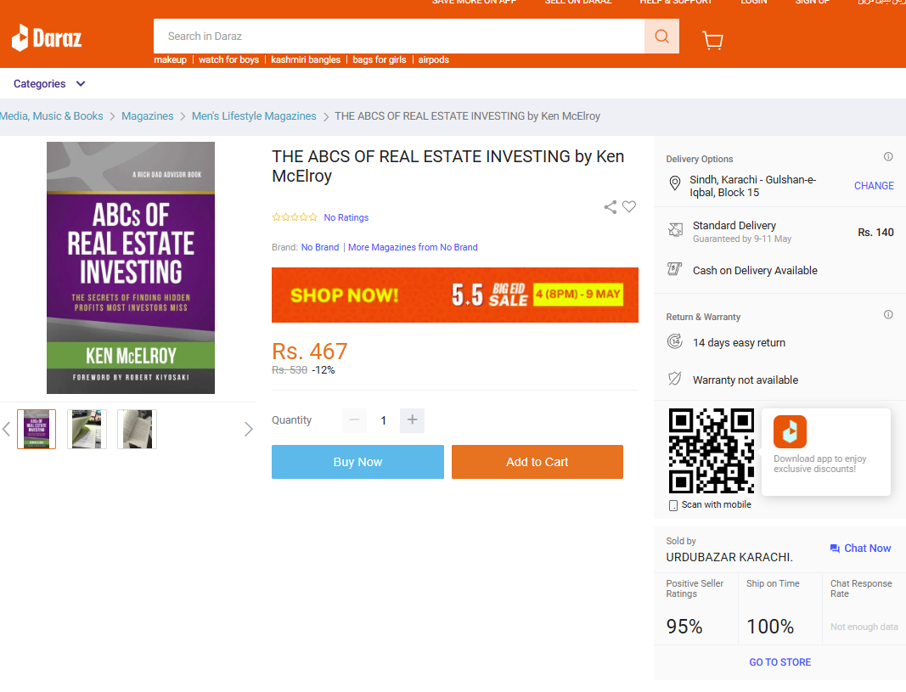Click the Buy Now button
Screen dimensions: 906x692
point(357,462)
